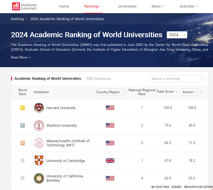The image size is (213, 190).
Task: Open University of Cambridge link
Action: 66,161
